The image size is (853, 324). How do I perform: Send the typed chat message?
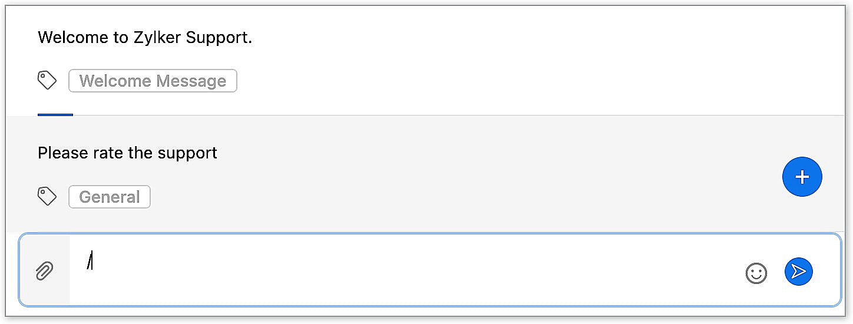tap(798, 271)
